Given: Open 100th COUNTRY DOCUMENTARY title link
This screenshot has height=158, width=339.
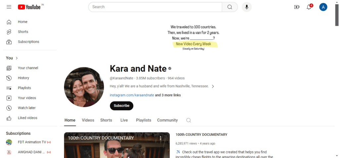Looking at the screenshot, I should tap(201, 134).
